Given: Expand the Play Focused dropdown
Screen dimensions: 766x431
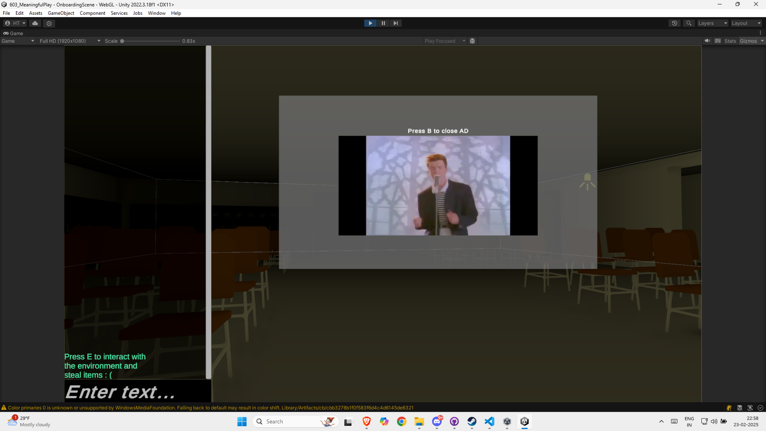Looking at the screenshot, I should 444,41.
